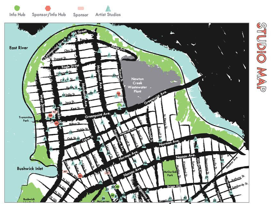272x204 pixels.
Task: Click artist studio triangle number 33
Action: 114,76
